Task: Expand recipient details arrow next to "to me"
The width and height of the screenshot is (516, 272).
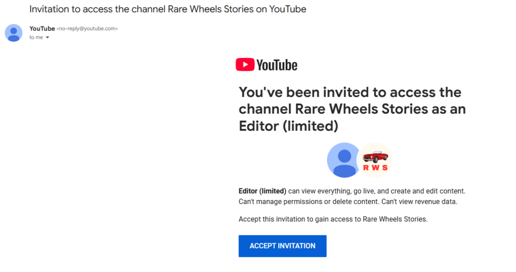Action: coord(47,37)
